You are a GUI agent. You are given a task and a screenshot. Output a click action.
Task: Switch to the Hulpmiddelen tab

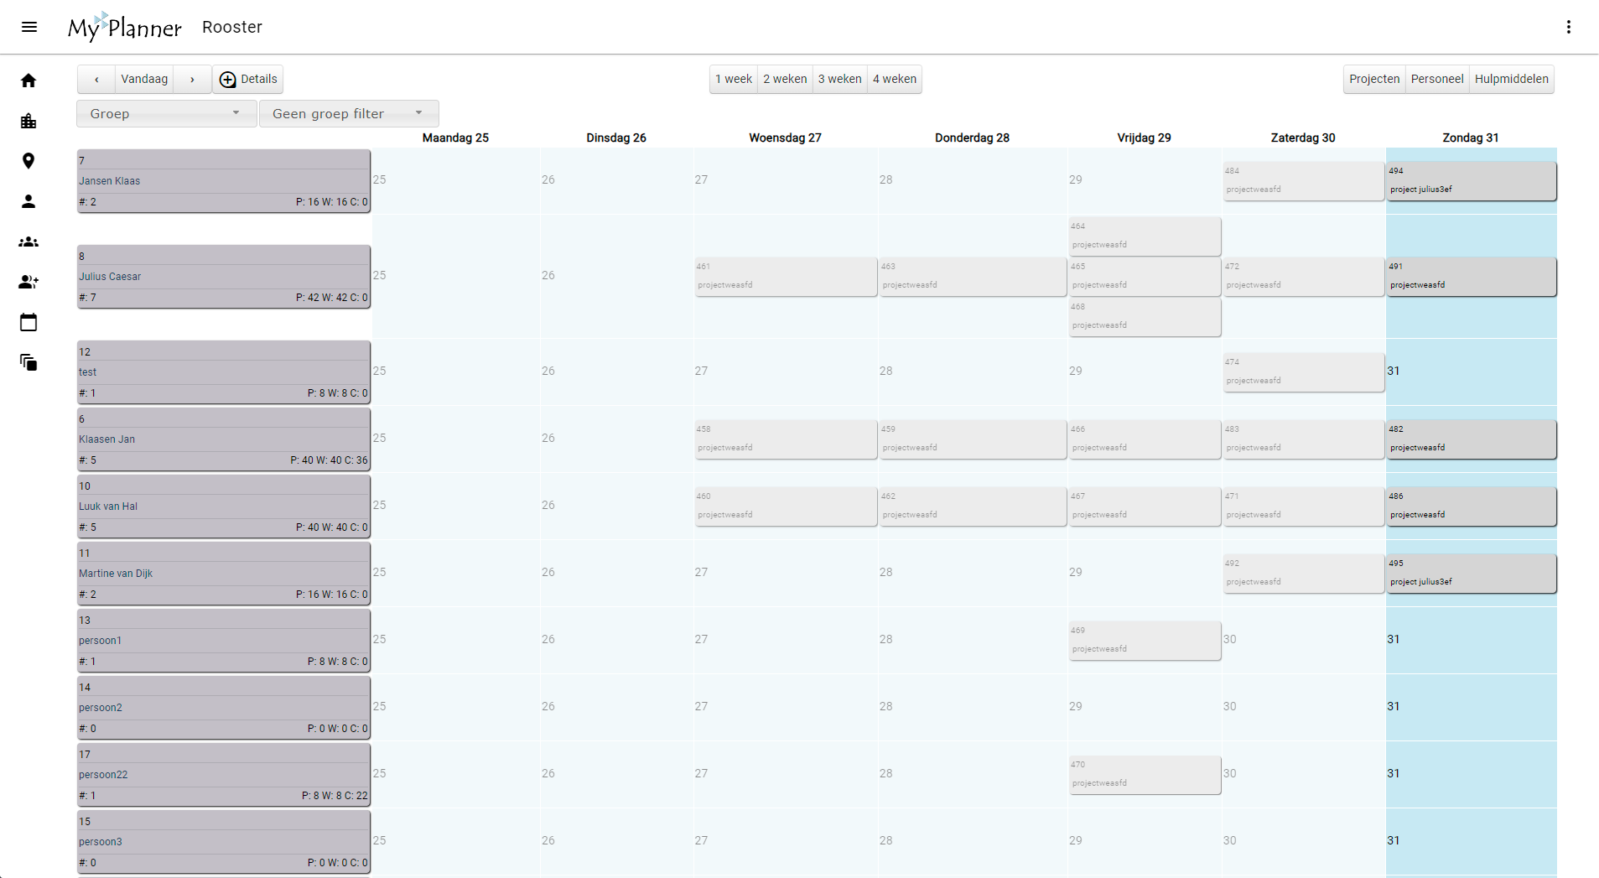click(1512, 79)
